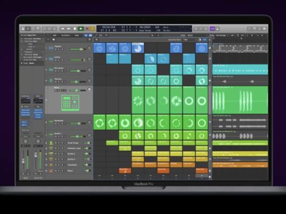Image resolution: width=286 pixels, height=214 pixels.
Task: Trigger the first blue cell in top row
Action: tap(99, 48)
